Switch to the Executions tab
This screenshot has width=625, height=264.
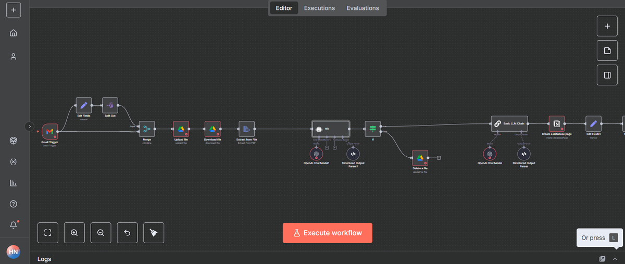(319, 8)
